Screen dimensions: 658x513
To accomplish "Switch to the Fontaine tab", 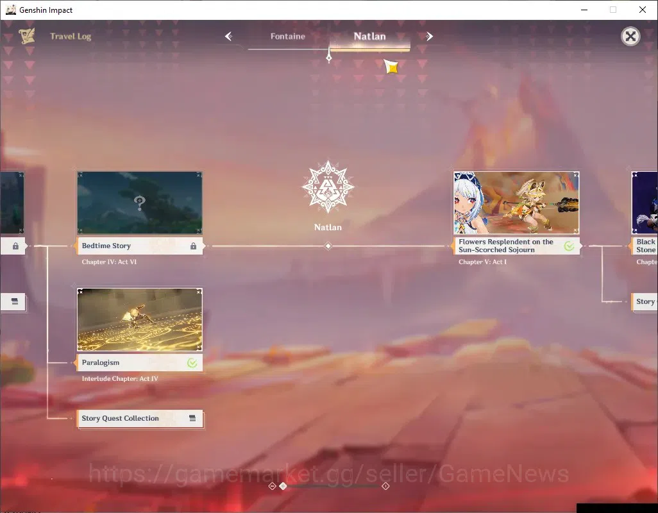I will point(287,37).
